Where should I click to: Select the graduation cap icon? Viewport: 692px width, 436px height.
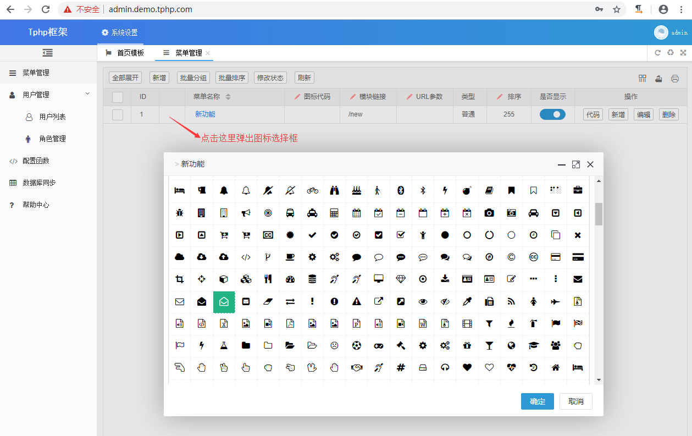pos(534,345)
